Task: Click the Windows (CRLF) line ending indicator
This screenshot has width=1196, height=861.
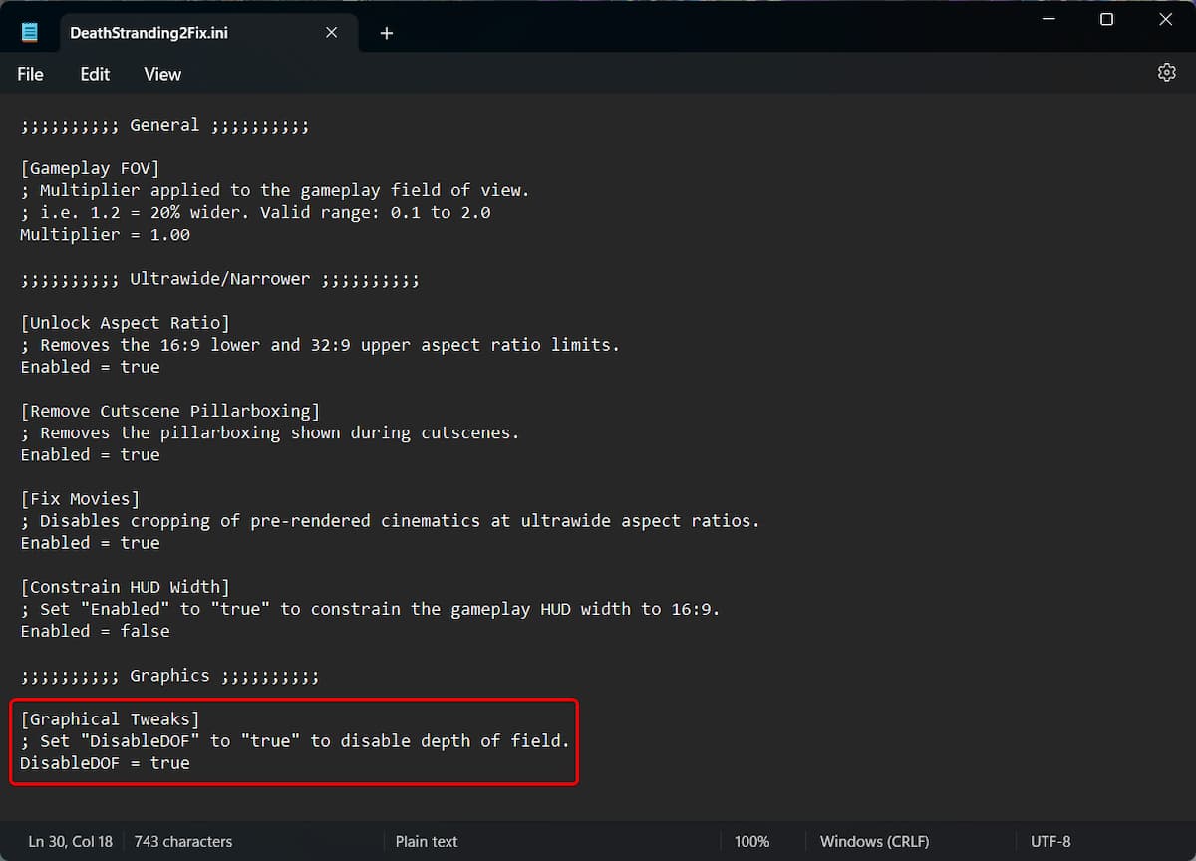Action: (x=874, y=841)
